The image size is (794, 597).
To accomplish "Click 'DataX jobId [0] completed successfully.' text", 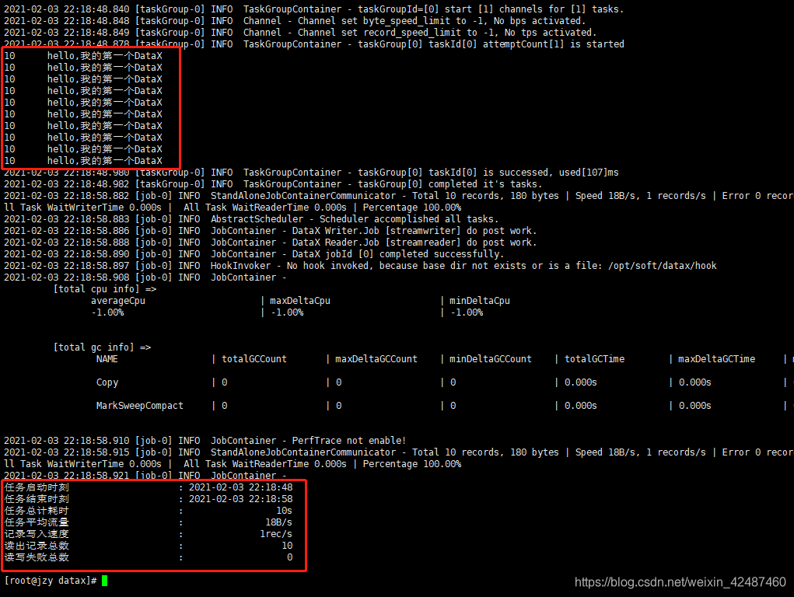I will click(x=398, y=254).
